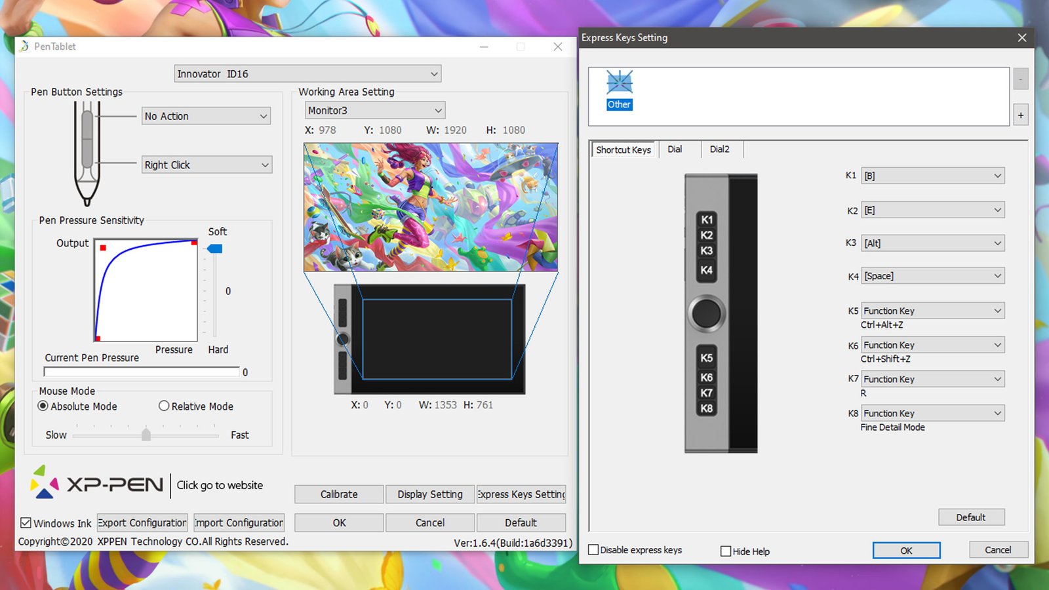Click the K2 key on tablet diagram
The height and width of the screenshot is (590, 1049).
pyautogui.click(x=706, y=235)
